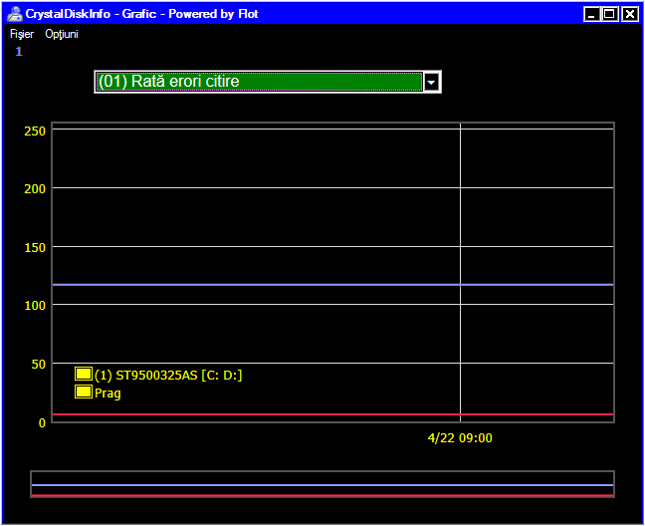Toggle the ST9500325AS legend color box
Screen dimensions: 645x526
[x=84, y=374]
